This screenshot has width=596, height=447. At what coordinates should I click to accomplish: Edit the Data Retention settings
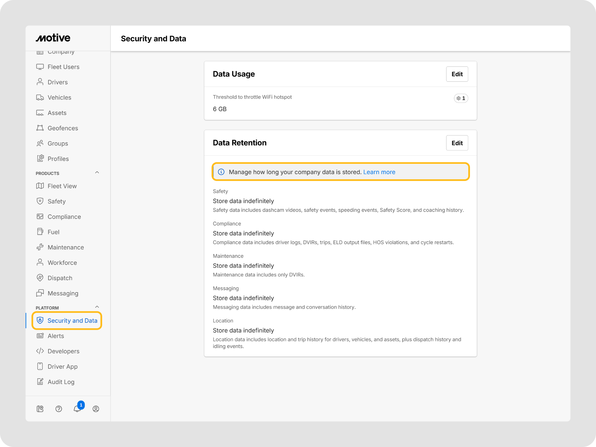pos(457,143)
